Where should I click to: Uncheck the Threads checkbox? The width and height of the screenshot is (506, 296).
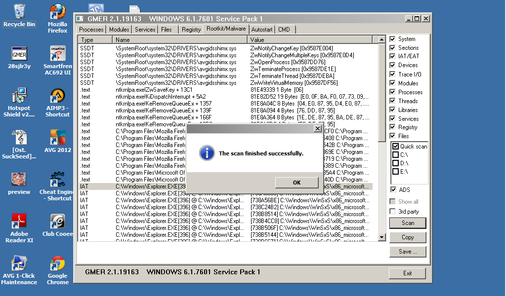pos(392,101)
